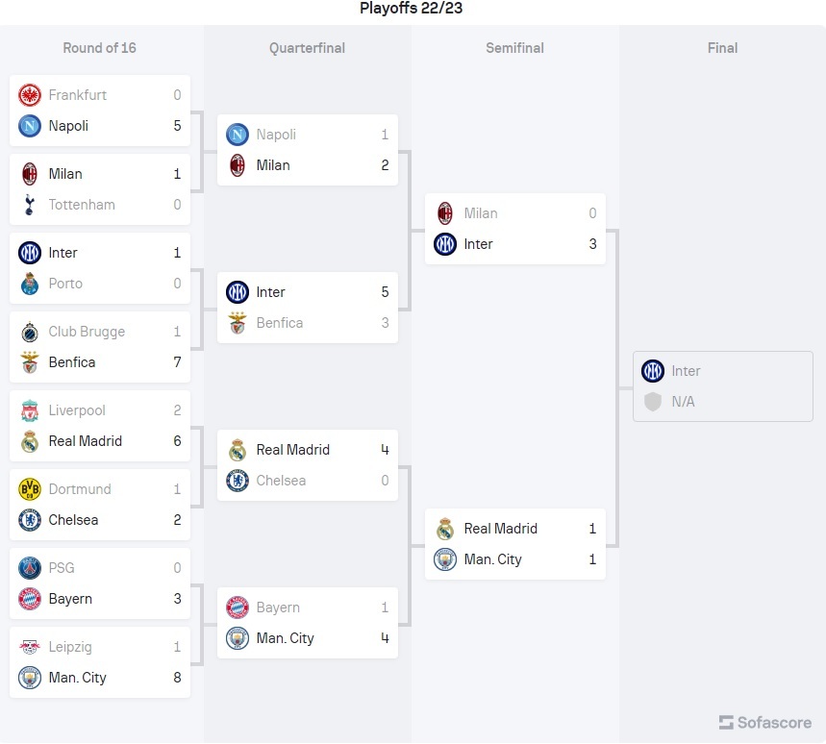Open the Real Madrid vs Man. City semifinal
Screen dimensions: 826x744
[x=515, y=544]
